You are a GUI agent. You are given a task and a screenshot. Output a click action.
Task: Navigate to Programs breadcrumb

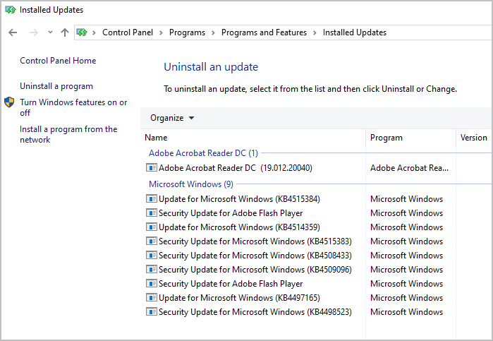pyautogui.click(x=187, y=32)
